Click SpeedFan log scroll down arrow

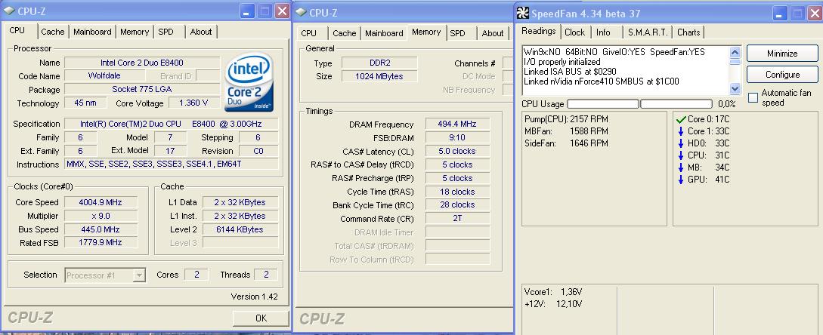[735, 89]
